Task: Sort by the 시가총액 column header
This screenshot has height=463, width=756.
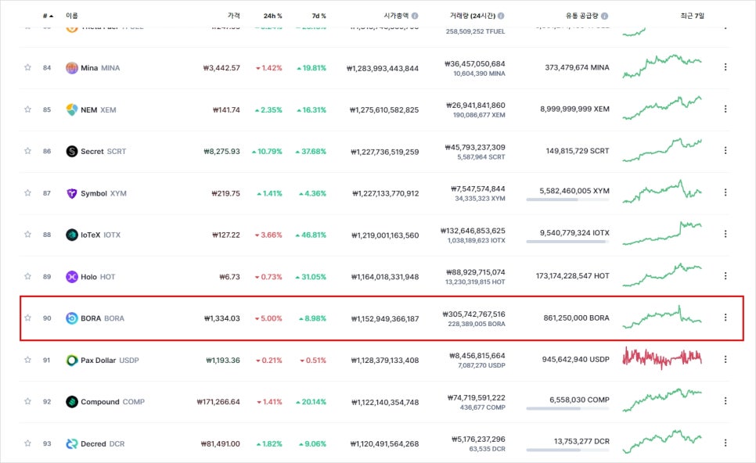Action: (x=396, y=16)
